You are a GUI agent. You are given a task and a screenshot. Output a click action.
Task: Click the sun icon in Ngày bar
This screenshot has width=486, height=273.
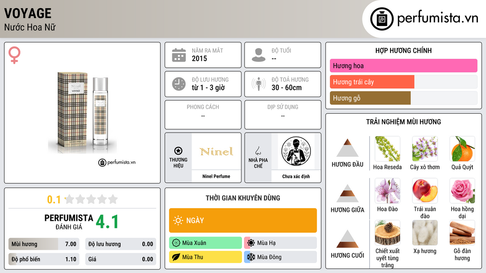click(178, 220)
